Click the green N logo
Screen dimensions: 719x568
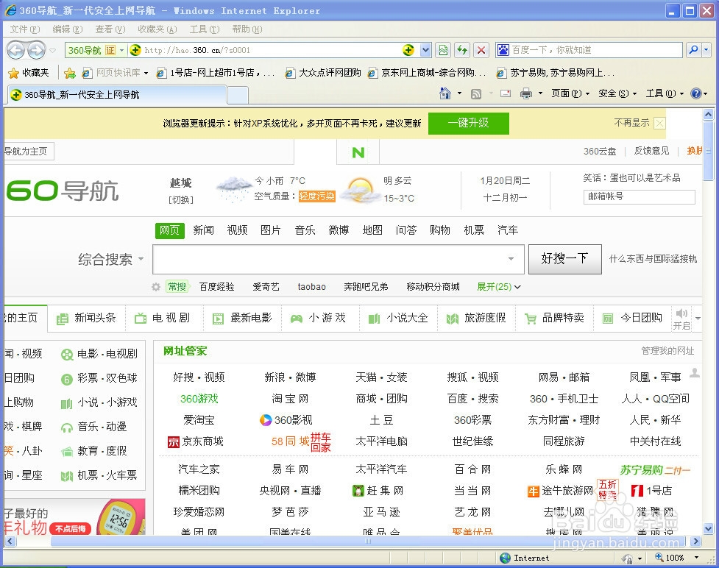click(358, 152)
